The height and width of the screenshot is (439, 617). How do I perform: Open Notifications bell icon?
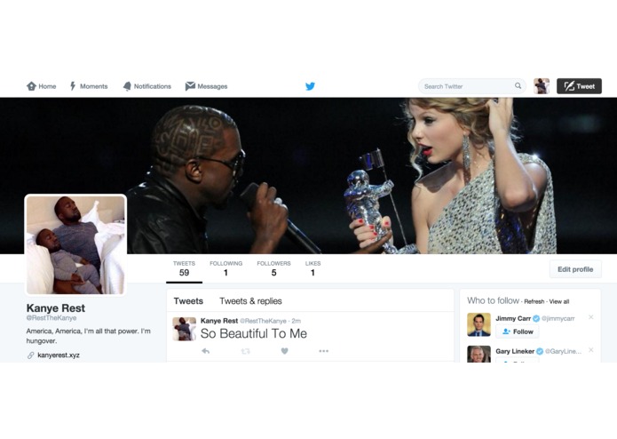pyautogui.click(x=127, y=86)
